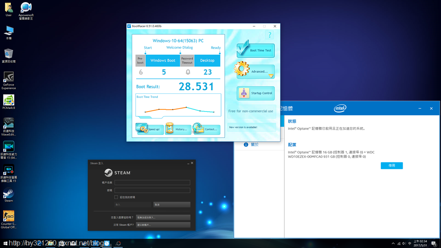Image resolution: width=441 pixels, height=248 pixels.
Task: Click the Pre-boot stage block
Action: pos(140,60)
